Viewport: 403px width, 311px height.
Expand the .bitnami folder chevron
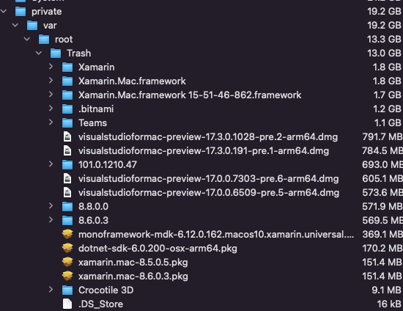pos(51,109)
